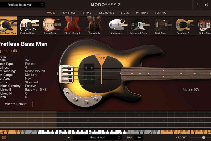Go to the STUDIO tab
The height and width of the screenshot is (141, 211).
coord(125,13)
